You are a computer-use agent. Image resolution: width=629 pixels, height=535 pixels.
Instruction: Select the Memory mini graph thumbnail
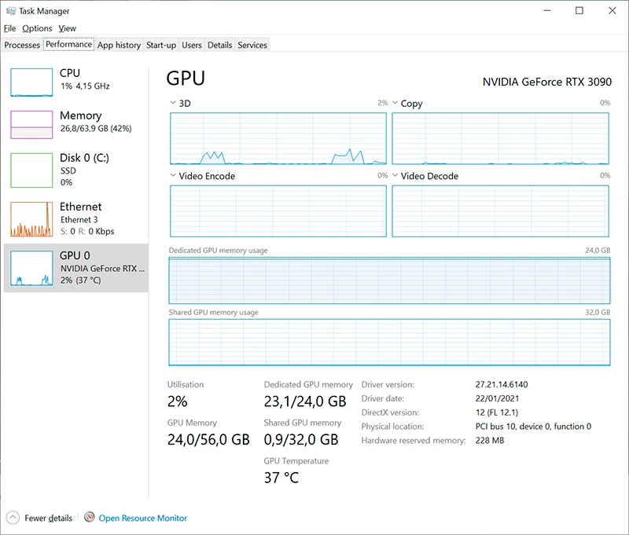[31, 125]
